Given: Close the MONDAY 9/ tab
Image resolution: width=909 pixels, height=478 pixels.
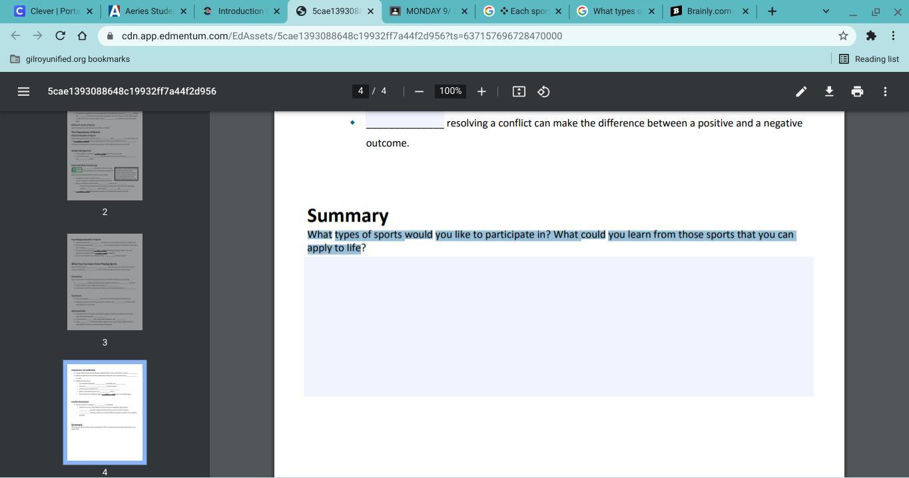Looking at the screenshot, I should click(x=464, y=11).
